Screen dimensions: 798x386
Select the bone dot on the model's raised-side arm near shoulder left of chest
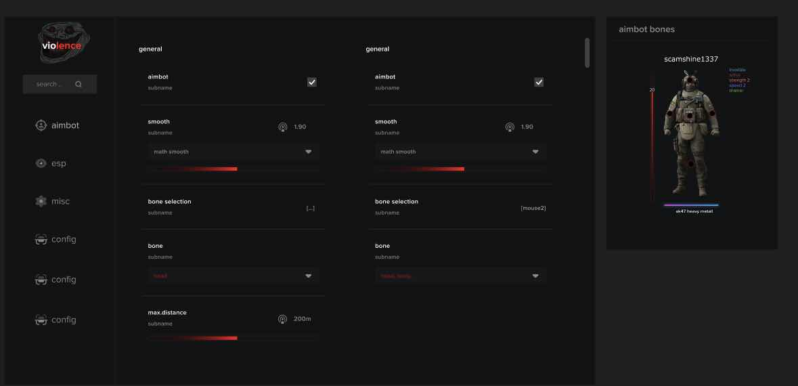[x=670, y=113]
